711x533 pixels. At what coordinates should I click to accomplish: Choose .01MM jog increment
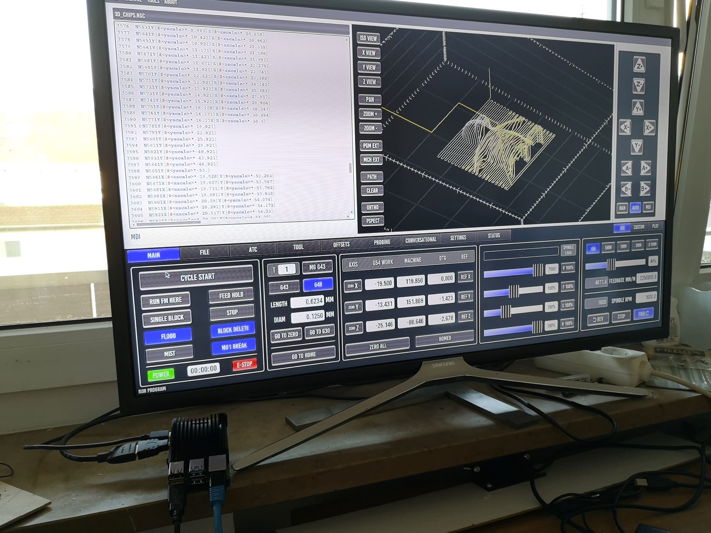click(x=652, y=245)
